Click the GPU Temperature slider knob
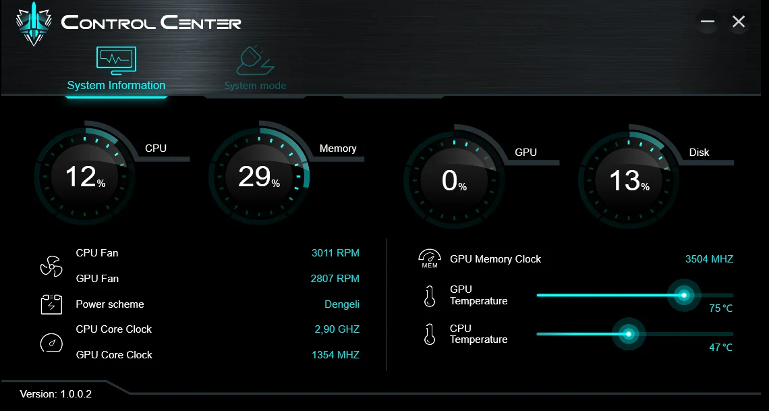The height and width of the screenshot is (411, 769). [683, 295]
